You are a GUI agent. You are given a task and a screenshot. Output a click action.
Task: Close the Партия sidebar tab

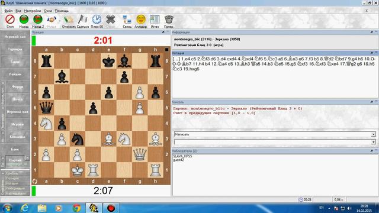(27, 158)
